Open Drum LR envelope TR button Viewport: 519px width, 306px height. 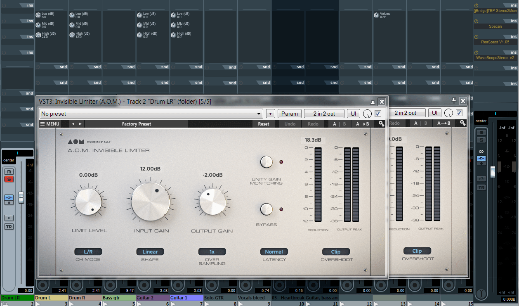click(x=9, y=227)
